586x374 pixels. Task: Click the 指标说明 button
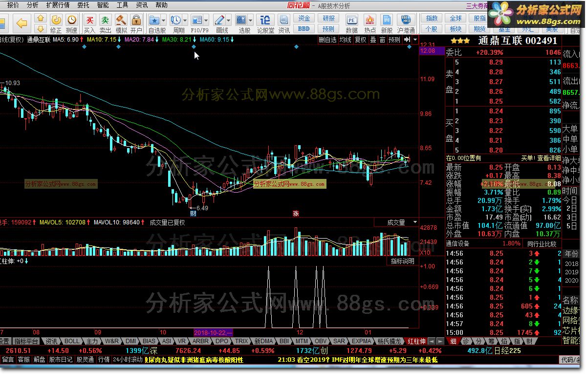click(403, 261)
